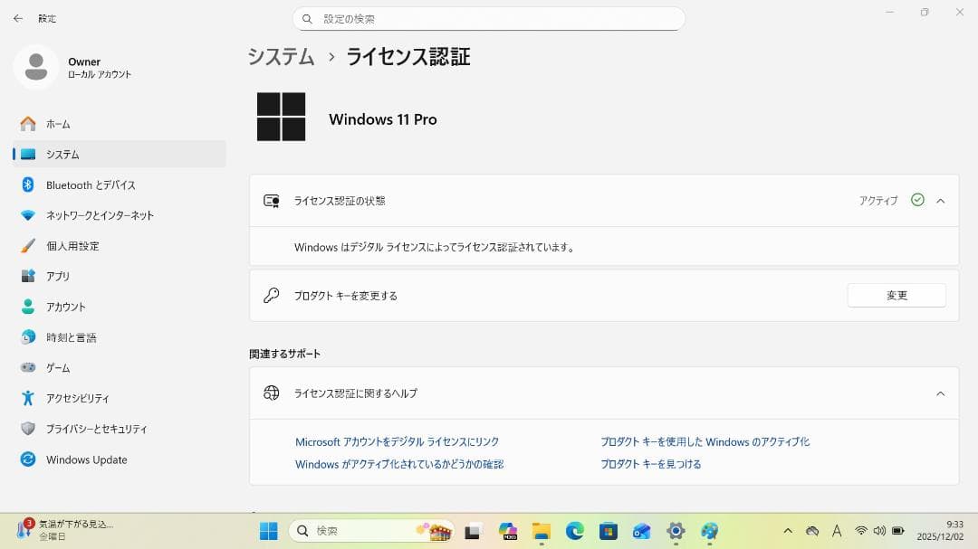The image size is (978, 549).
Task: Click the 変更 button to change product key
Action: click(x=896, y=295)
